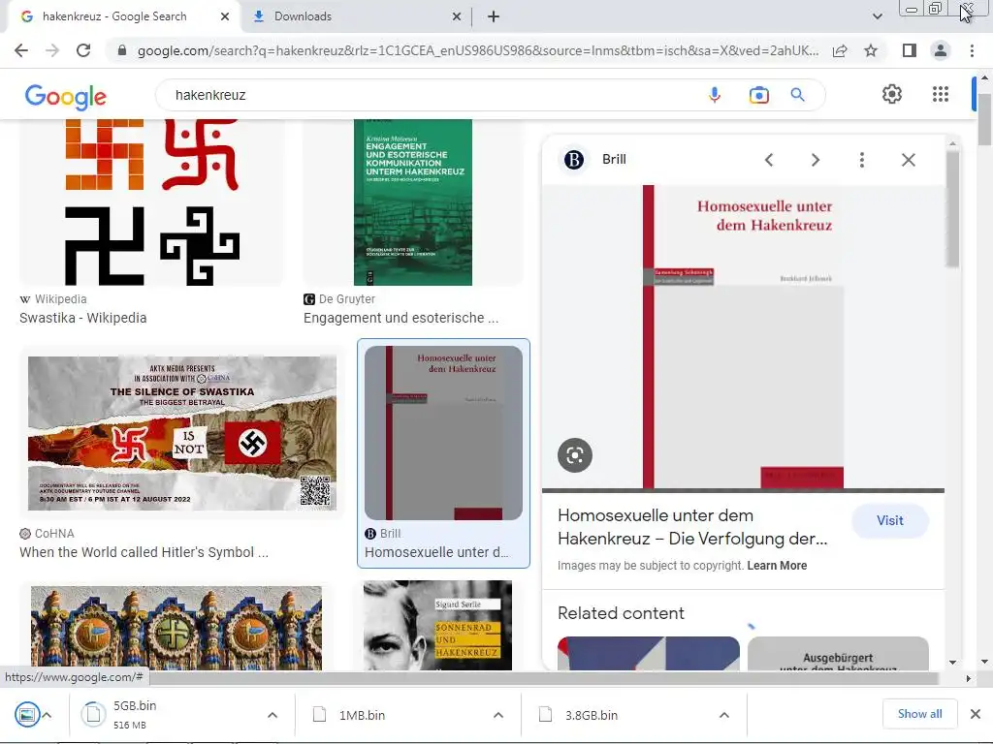
Task: Switch to the Downloads tab
Action: [303, 16]
